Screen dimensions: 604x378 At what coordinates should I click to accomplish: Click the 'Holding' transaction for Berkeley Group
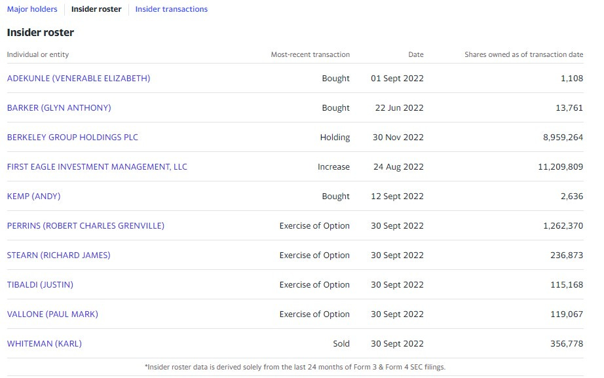coord(335,137)
